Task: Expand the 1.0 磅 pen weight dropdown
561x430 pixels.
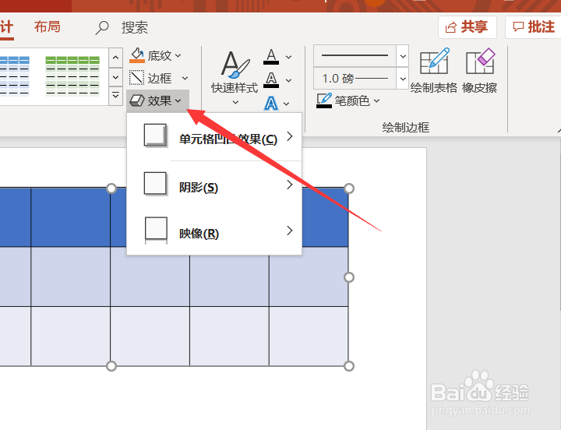Action: pyautogui.click(x=403, y=79)
